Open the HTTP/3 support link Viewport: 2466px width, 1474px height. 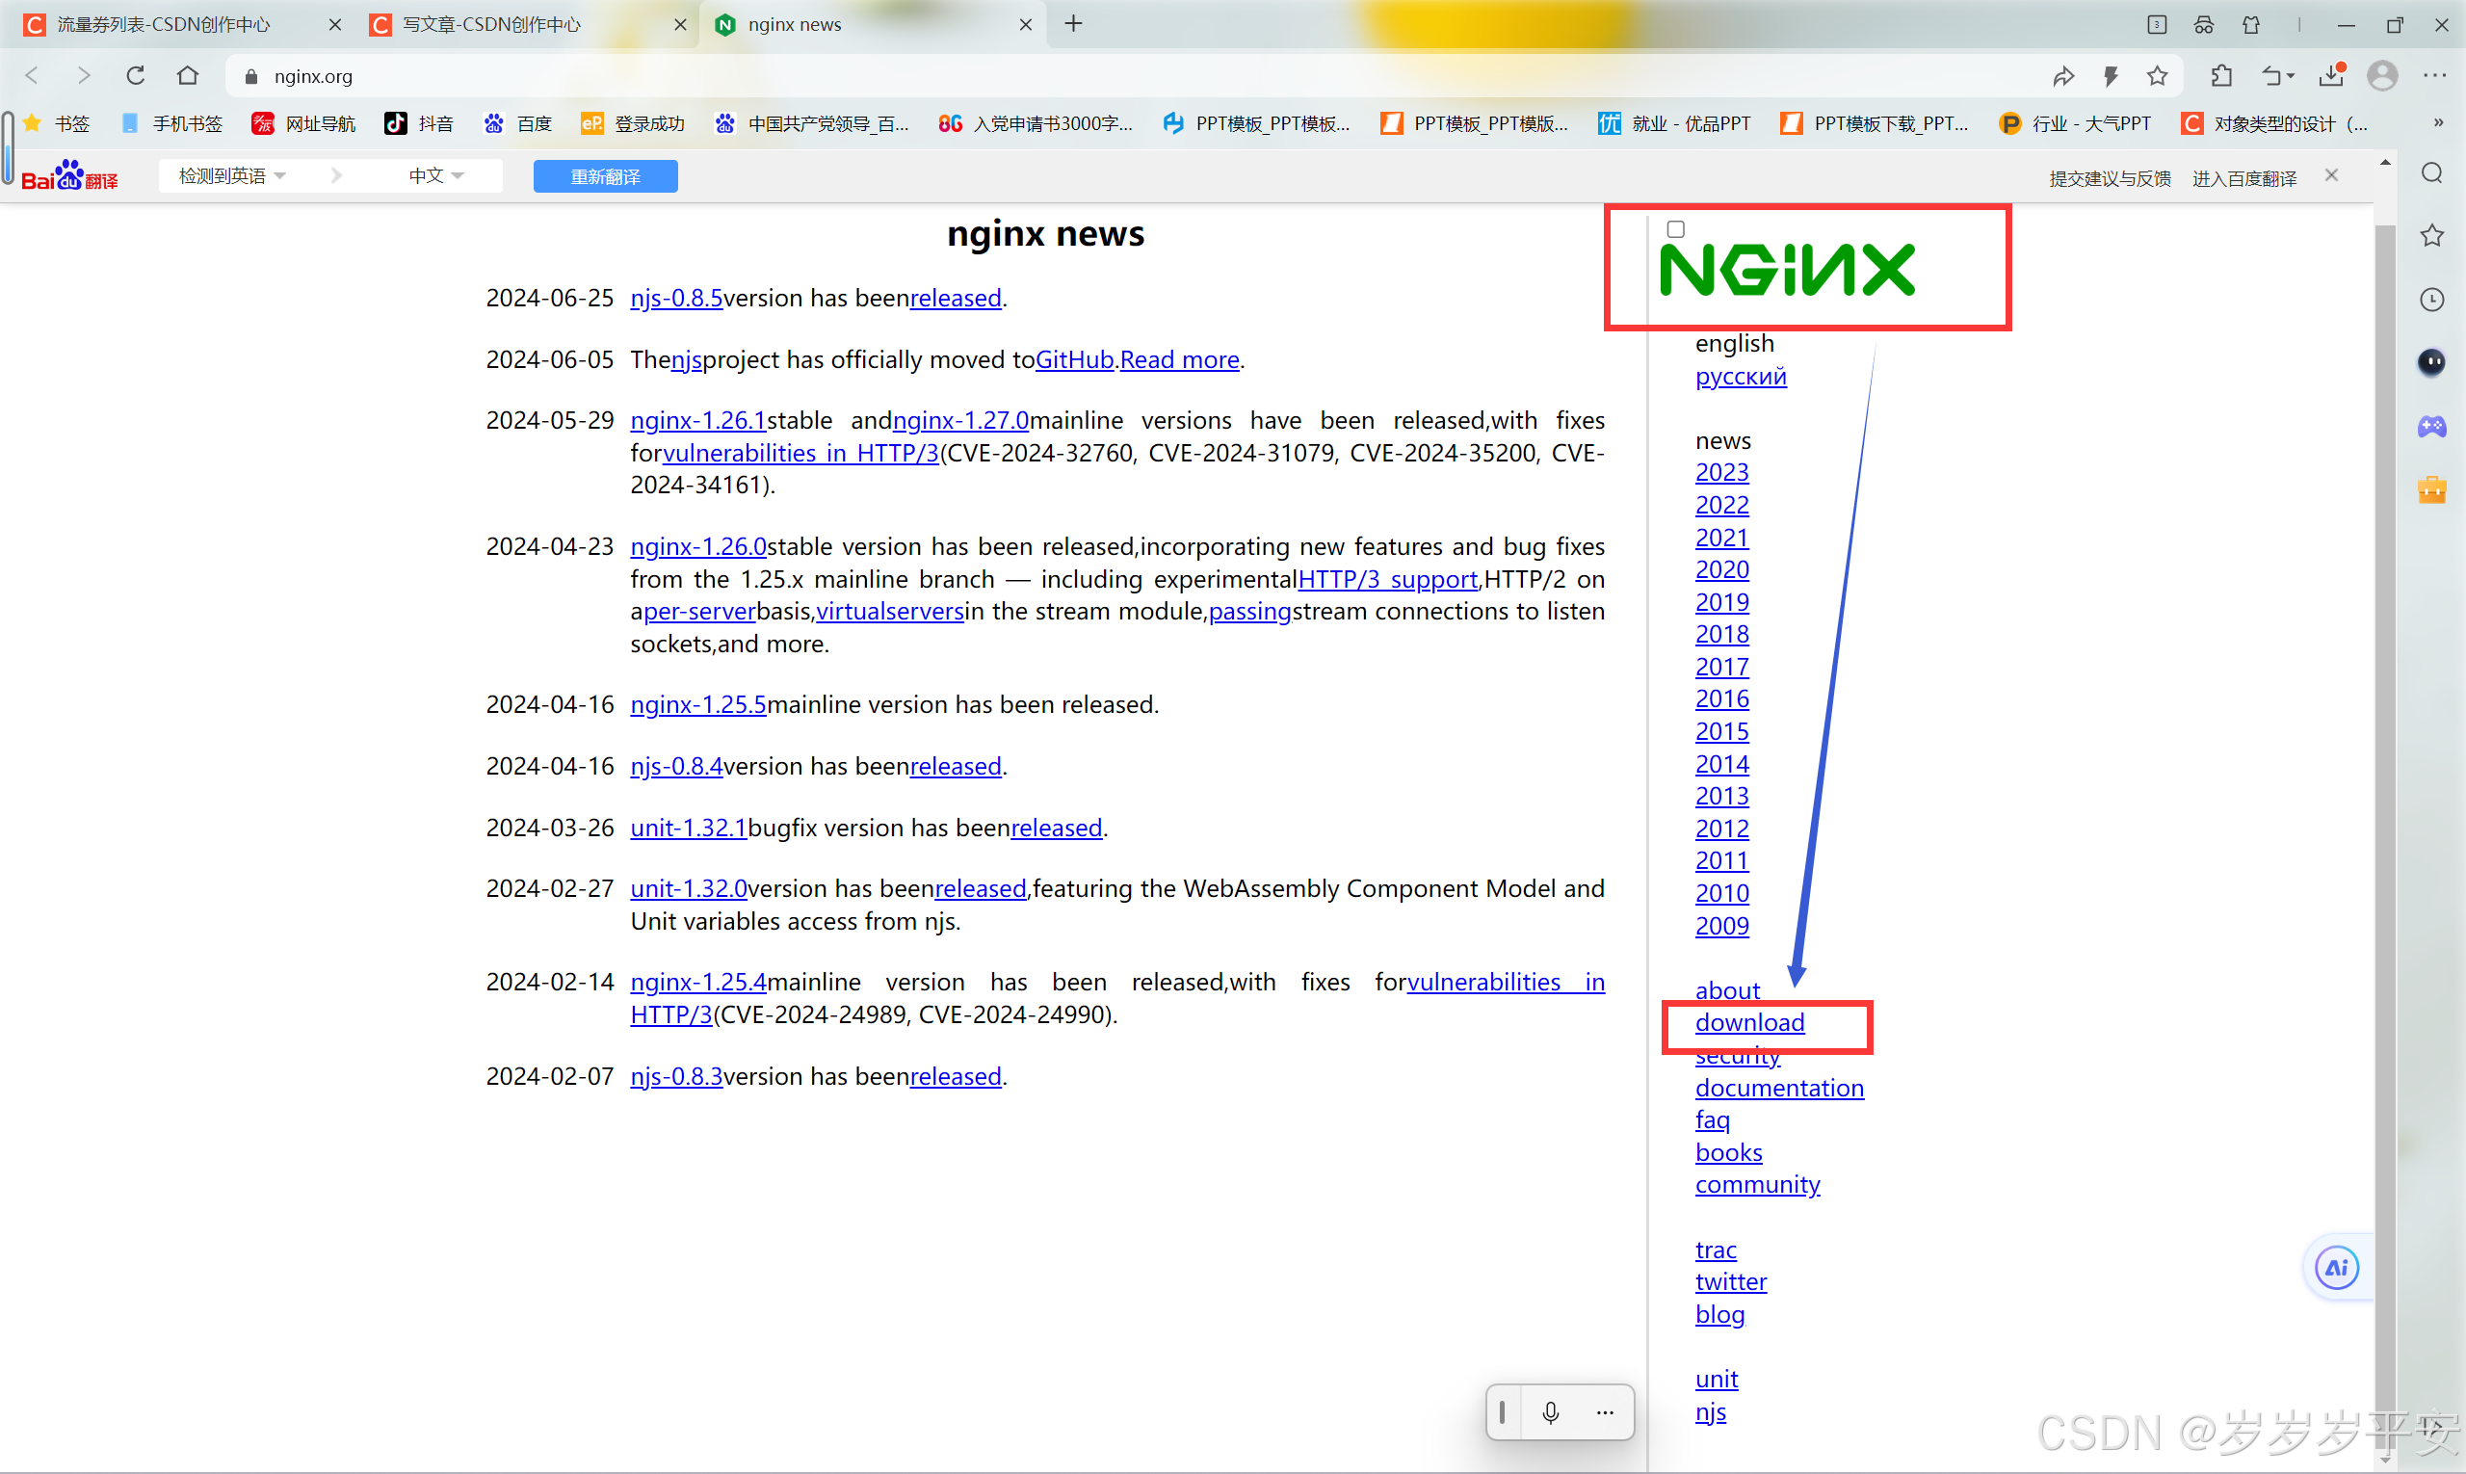1387,579
